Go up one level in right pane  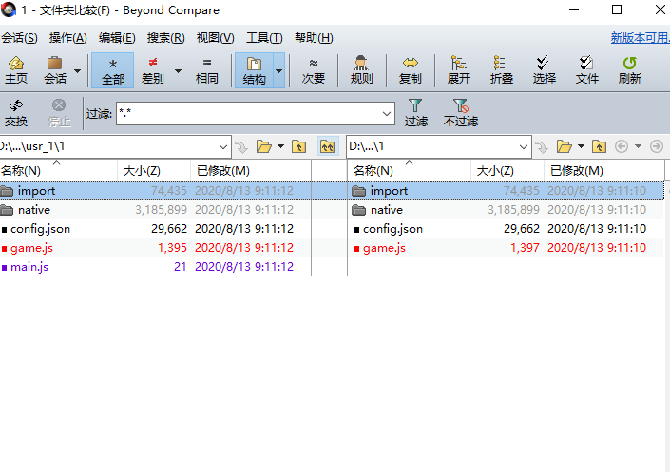599,147
